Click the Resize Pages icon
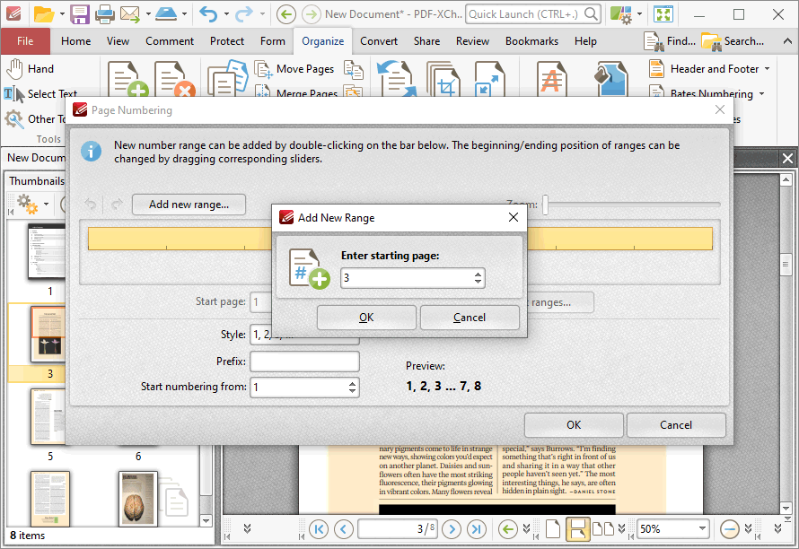The height and width of the screenshot is (549, 799). [x=489, y=79]
